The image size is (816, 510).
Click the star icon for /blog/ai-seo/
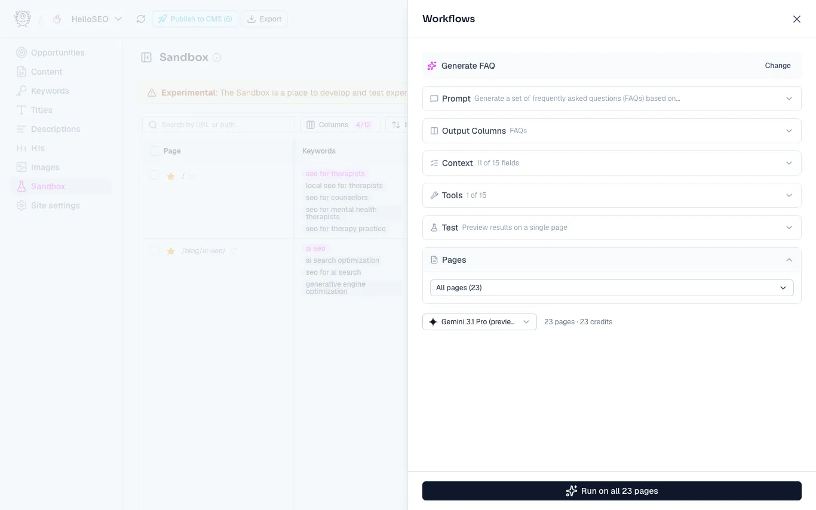click(171, 251)
